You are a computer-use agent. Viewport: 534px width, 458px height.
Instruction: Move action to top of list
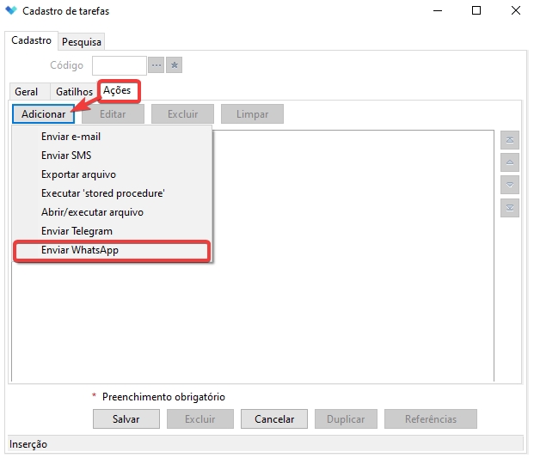tap(510, 140)
